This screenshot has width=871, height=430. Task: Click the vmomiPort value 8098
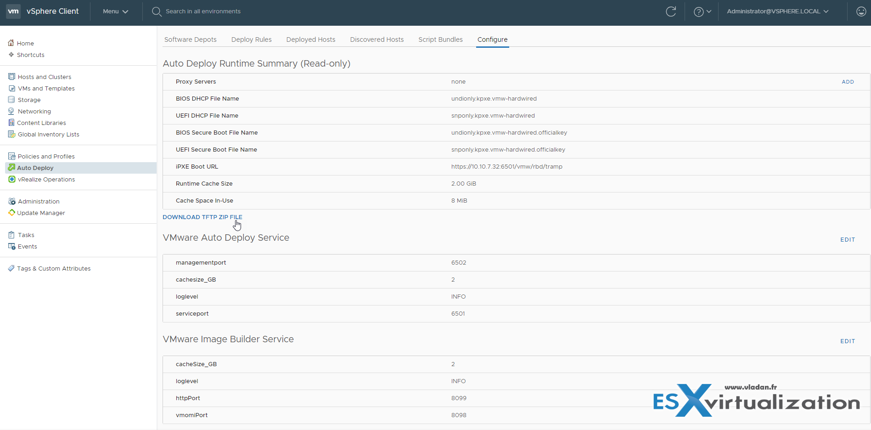(x=459, y=415)
